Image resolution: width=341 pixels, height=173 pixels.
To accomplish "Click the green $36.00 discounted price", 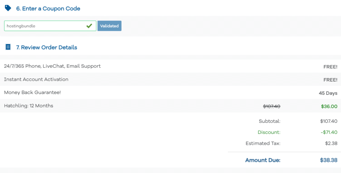I will tap(329, 107).
